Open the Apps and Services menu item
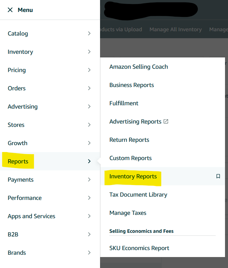Screen dimensions: 228x268 point(32,216)
